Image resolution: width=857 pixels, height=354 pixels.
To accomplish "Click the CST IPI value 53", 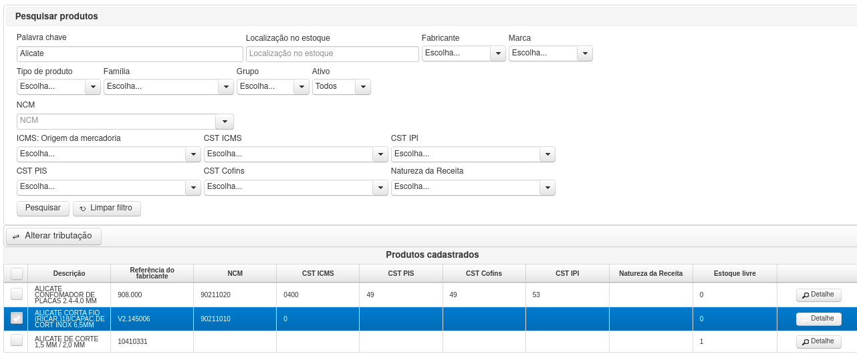I will coord(536,295).
